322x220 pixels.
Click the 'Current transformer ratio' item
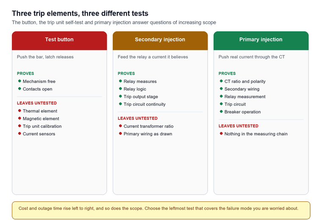[x=148, y=126]
